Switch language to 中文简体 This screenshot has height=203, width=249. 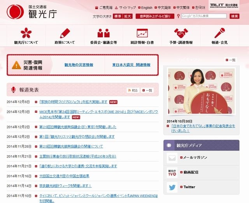[x=163, y=8]
